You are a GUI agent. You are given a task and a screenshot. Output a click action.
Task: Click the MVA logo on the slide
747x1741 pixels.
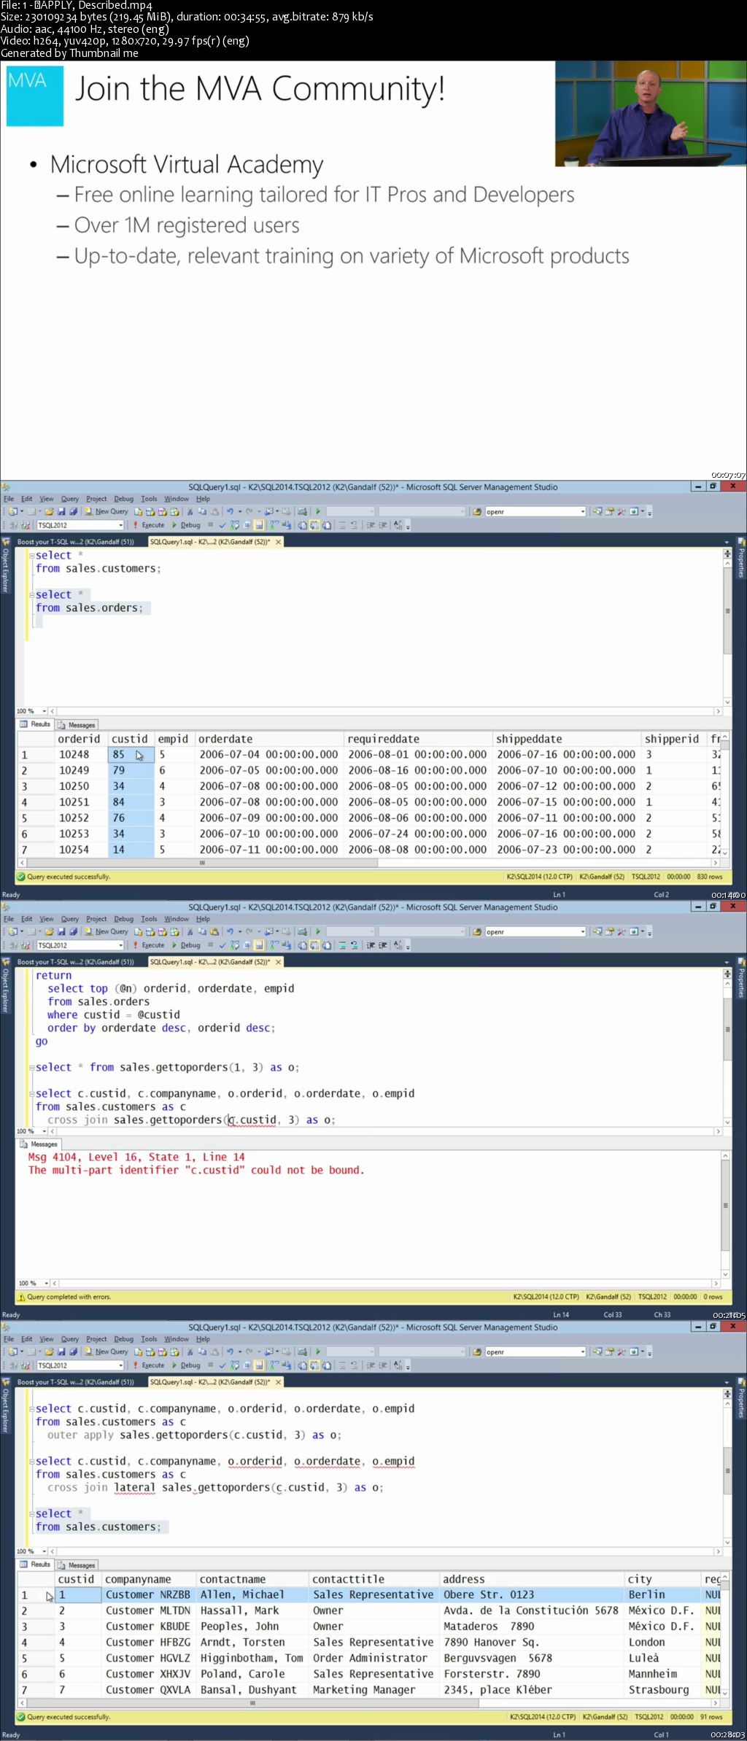click(35, 96)
